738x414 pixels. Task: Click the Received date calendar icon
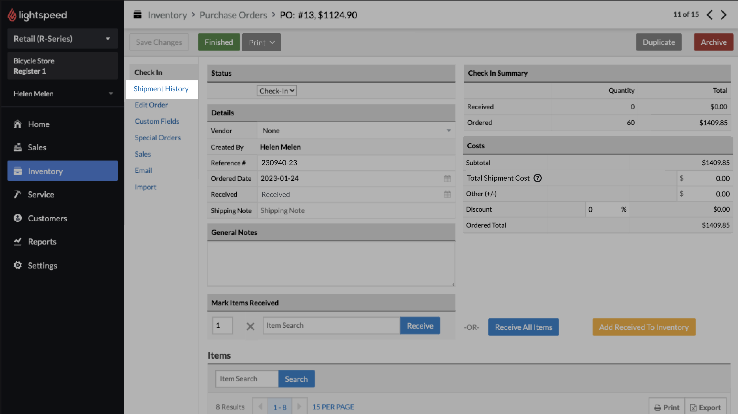point(447,194)
